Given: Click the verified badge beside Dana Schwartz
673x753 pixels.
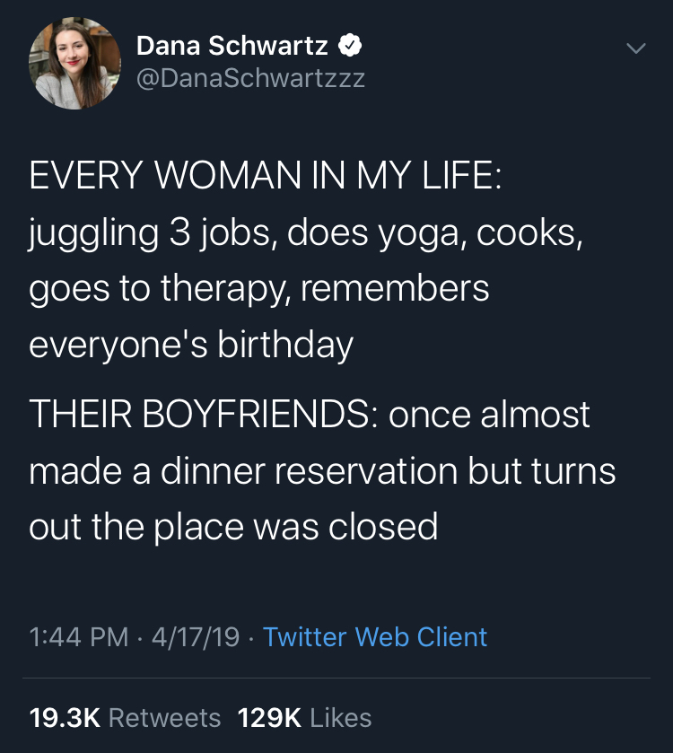Looking at the screenshot, I should tap(349, 45).
